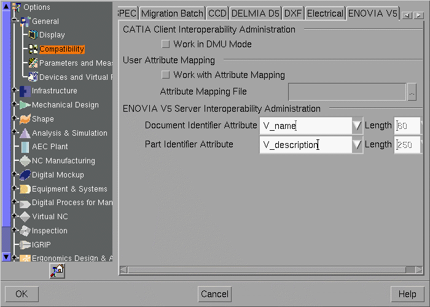This screenshot has height=307, width=430.
Task: Select the Shape category icon
Action: (25, 119)
